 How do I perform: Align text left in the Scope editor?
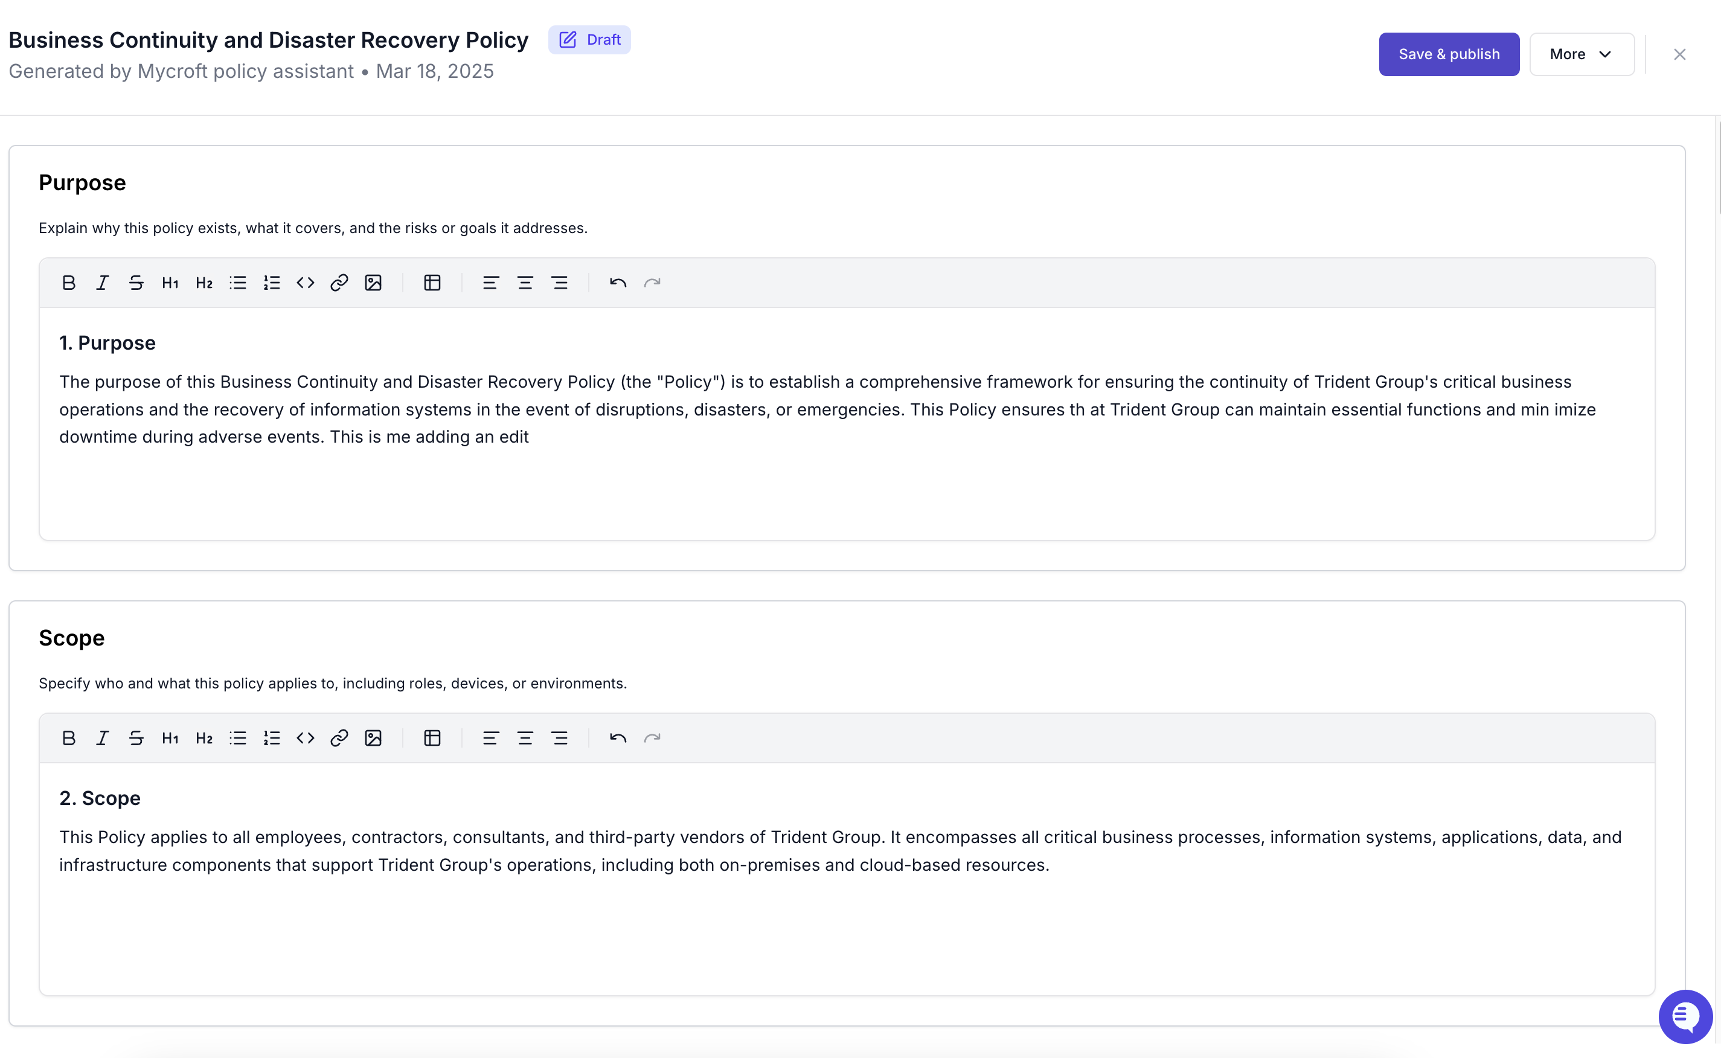(x=490, y=738)
